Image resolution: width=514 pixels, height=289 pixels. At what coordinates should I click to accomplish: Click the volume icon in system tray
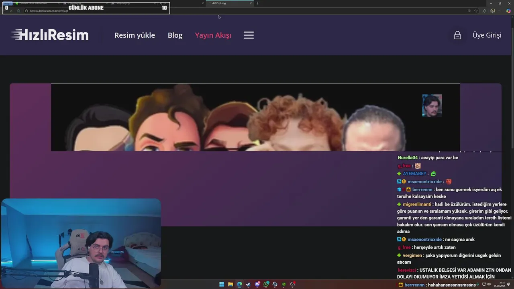pos(489,284)
